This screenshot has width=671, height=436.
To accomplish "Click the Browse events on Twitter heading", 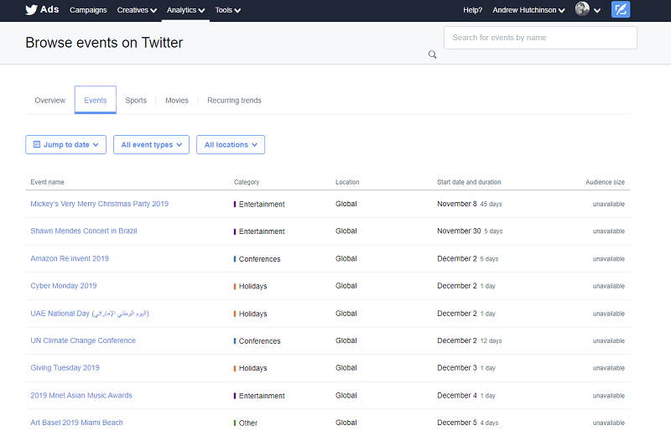I will tap(104, 43).
